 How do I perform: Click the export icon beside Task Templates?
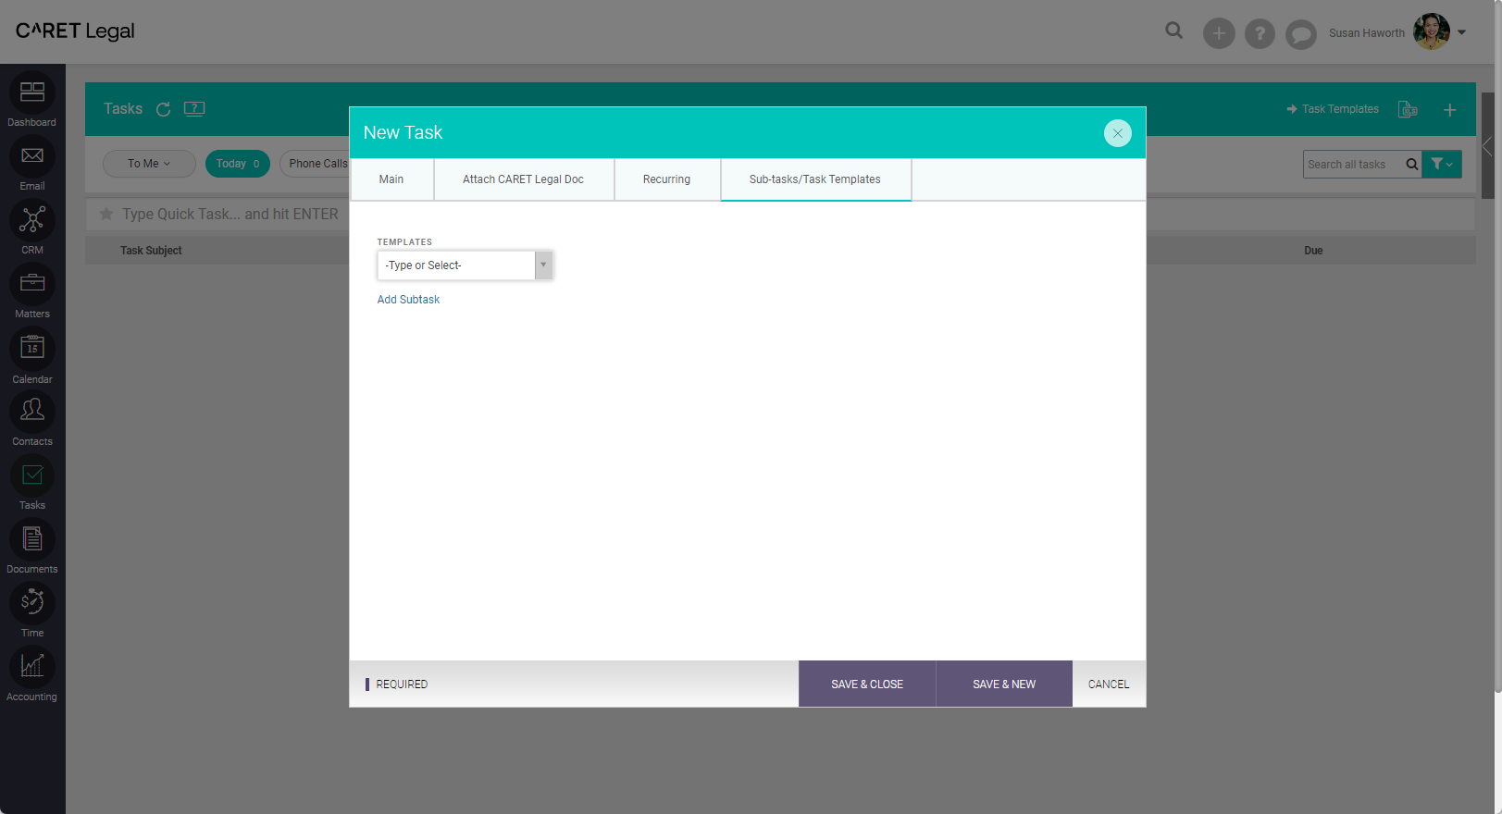point(1408,109)
